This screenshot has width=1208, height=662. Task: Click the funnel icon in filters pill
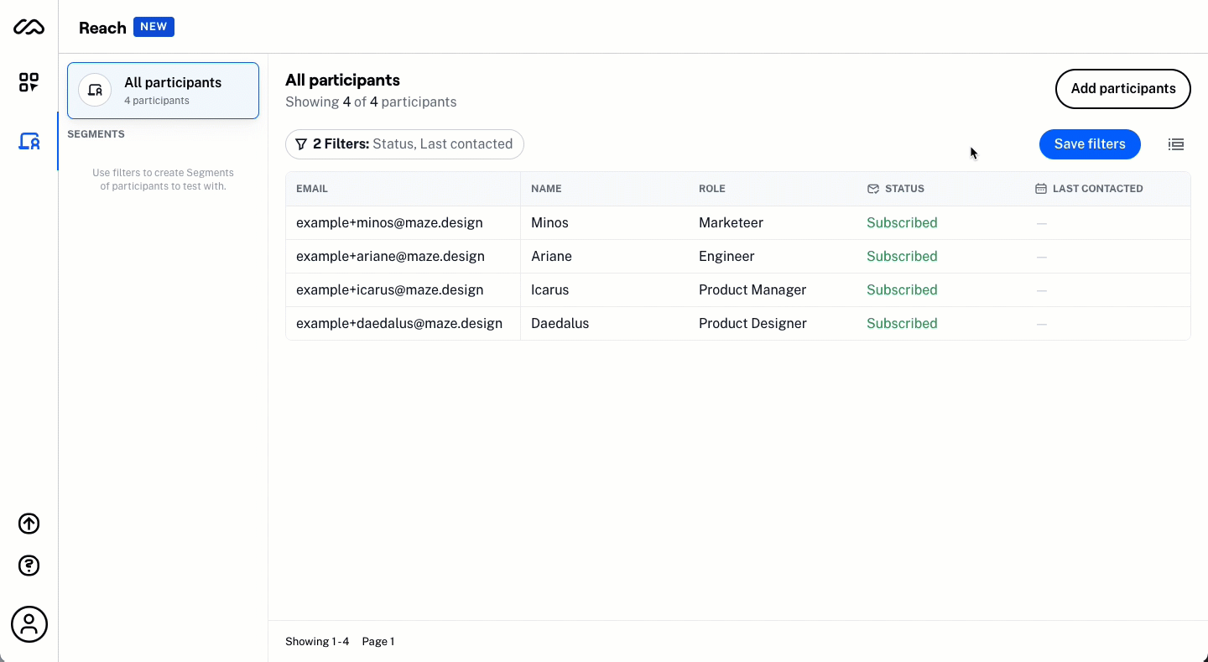tap(301, 144)
